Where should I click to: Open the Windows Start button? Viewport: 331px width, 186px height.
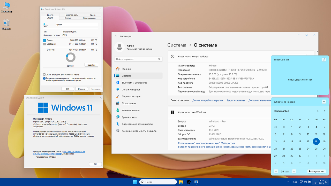pyautogui.click(x=135, y=182)
